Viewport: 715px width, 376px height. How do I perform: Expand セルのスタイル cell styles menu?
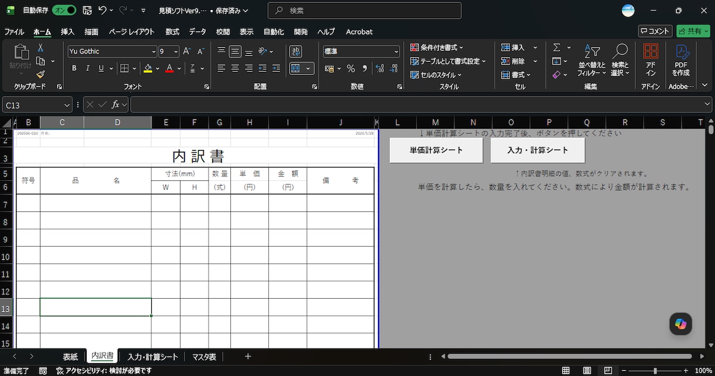point(436,75)
